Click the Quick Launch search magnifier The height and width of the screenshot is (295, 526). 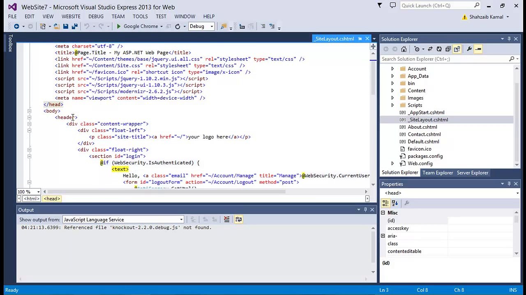coord(477,5)
